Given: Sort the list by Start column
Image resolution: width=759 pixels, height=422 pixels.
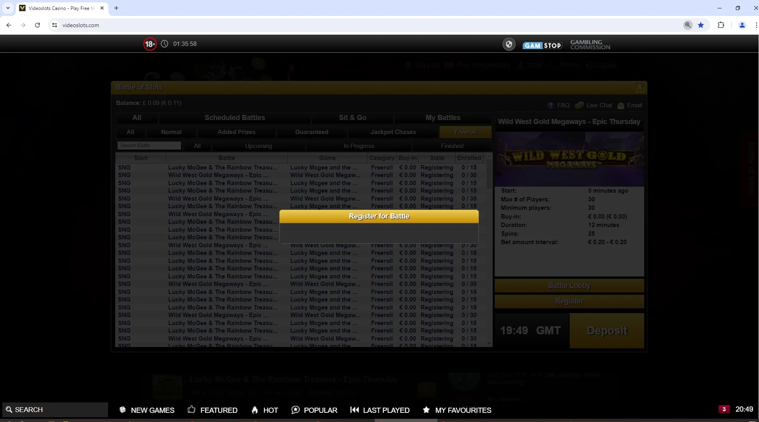Looking at the screenshot, I should click(x=140, y=158).
